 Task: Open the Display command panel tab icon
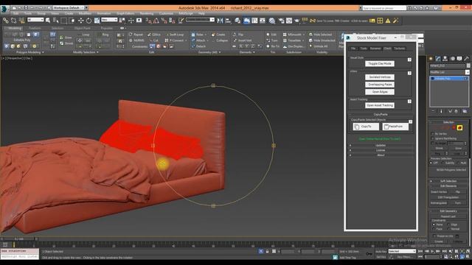point(459,59)
